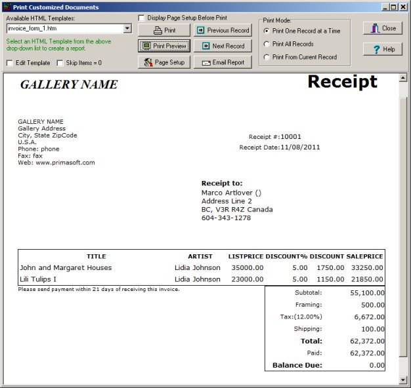
Task: Click 'BC, V3R R4Z Canada' address line
Action: coord(237,210)
